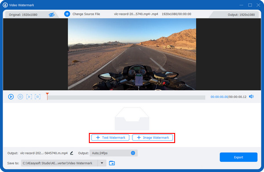
Task: Play the video preview
Action: click(x=11, y=97)
